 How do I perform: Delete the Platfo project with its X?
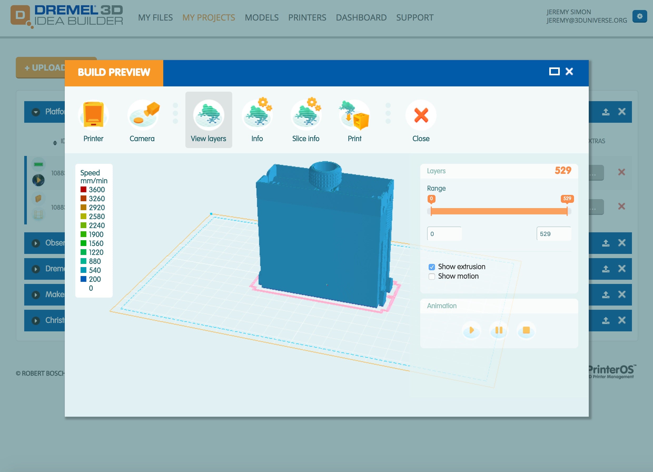[622, 112]
